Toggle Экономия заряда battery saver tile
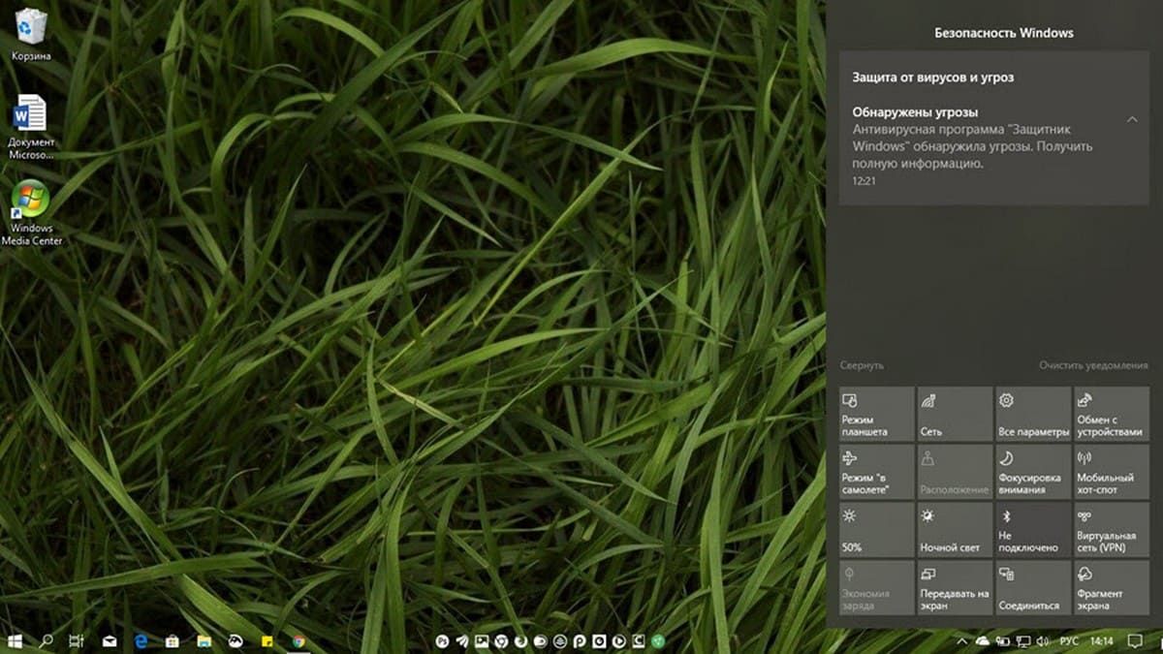Viewport: 1163px width, 654px height. (x=877, y=587)
